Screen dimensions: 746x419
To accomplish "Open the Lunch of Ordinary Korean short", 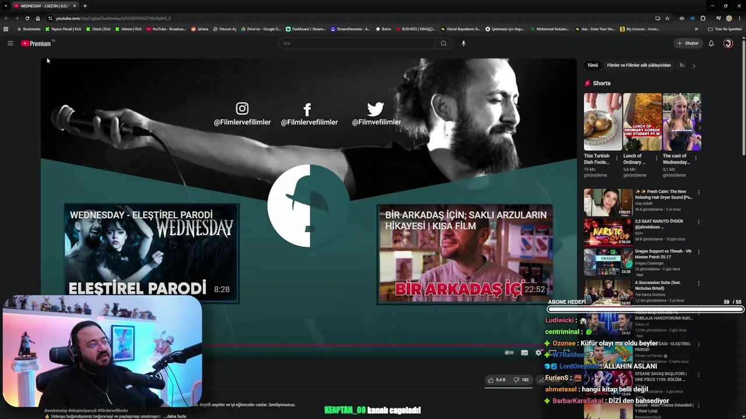I will click(x=642, y=122).
